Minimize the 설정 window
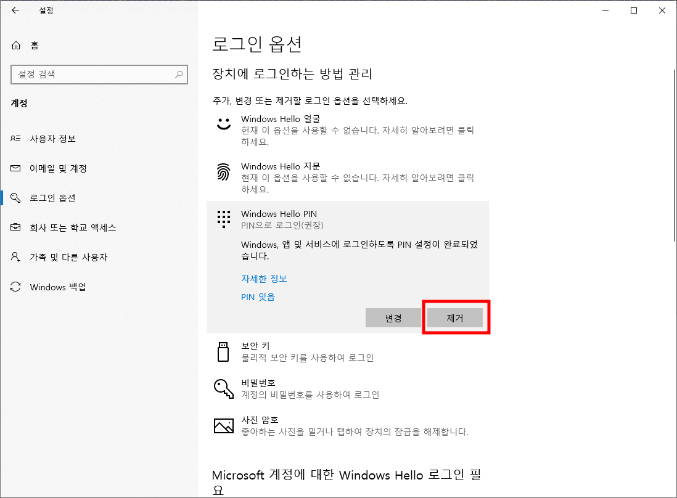The image size is (677, 498). (605, 10)
